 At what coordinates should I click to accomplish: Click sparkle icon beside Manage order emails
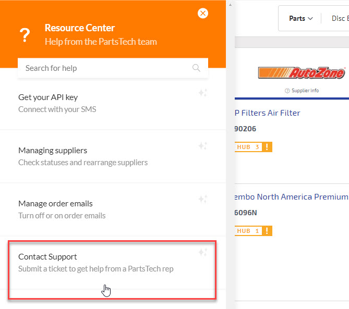click(203, 199)
